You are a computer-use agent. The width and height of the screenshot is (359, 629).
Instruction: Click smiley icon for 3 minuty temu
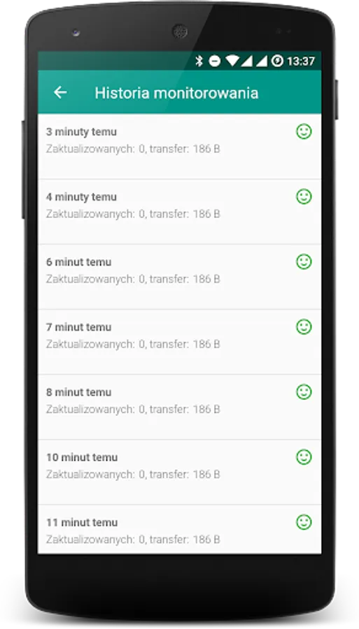[304, 131]
